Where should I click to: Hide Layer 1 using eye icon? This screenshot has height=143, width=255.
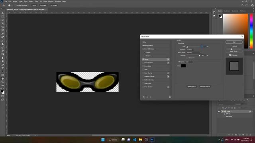click(219, 111)
